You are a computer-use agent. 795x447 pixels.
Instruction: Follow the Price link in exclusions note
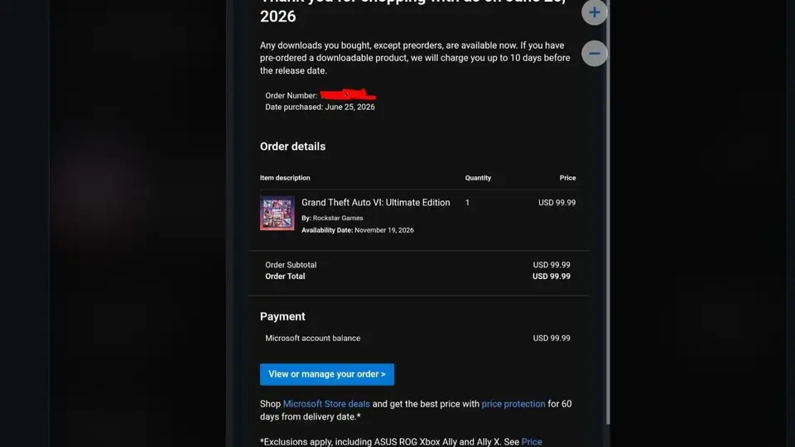pos(532,442)
